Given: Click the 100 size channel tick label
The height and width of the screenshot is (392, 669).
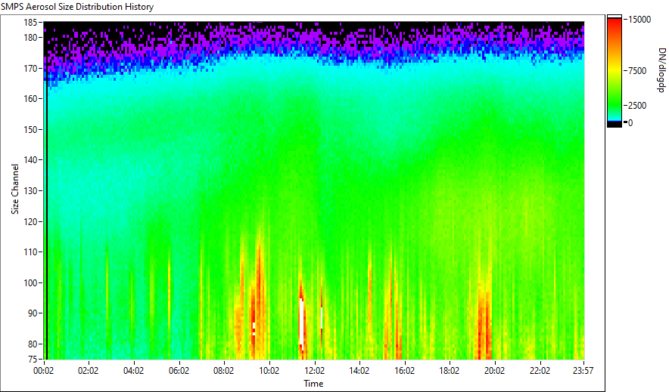Looking at the screenshot, I should (30, 282).
